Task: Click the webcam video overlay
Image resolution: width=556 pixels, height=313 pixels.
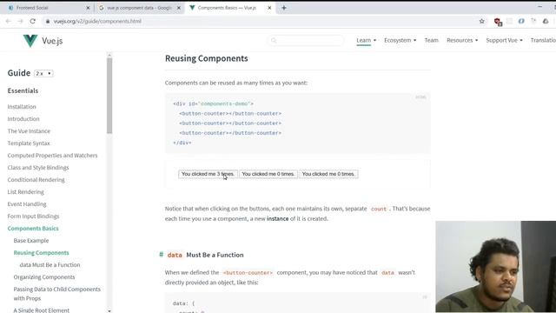Action: tap(496, 267)
